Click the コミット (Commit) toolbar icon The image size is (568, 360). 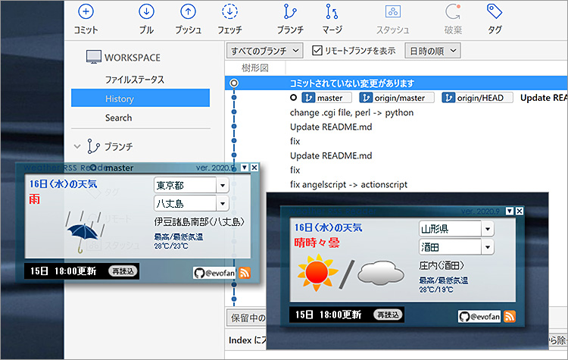point(86,11)
